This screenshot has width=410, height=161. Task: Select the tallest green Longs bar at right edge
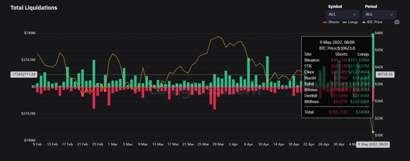click(x=373, y=60)
